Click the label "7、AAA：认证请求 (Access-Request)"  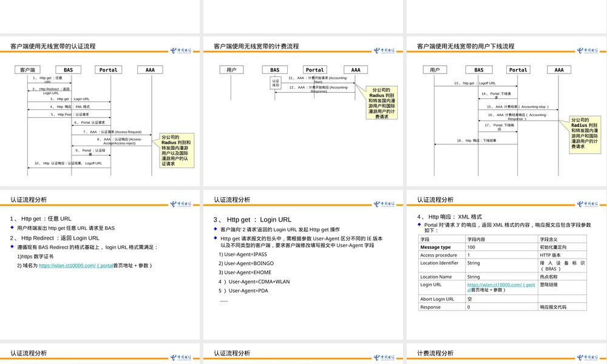pyautogui.click(x=112, y=132)
